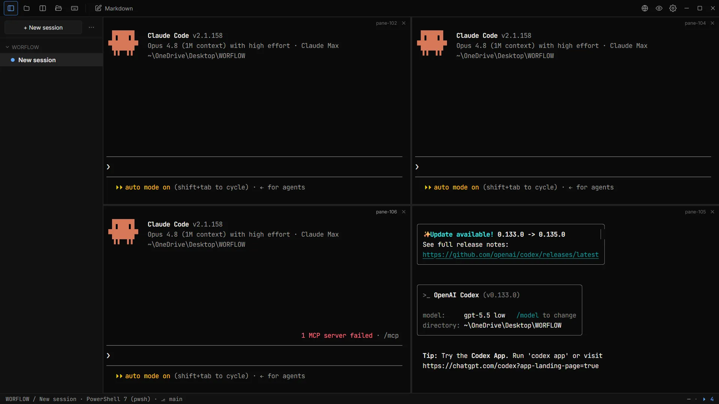
Task: Click the 'Update available!' notice in pane-105
Action: pyautogui.click(x=462, y=234)
